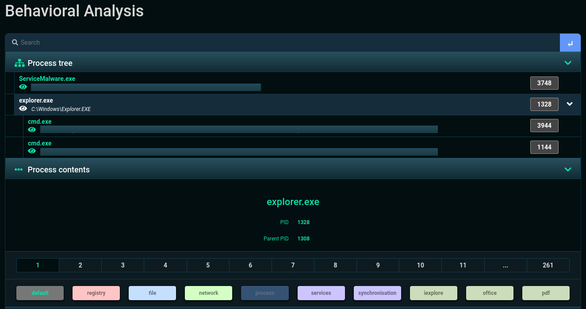Click the search magnifier icon
This screenshot has height=309, width=586.
(x=15, y=42)
